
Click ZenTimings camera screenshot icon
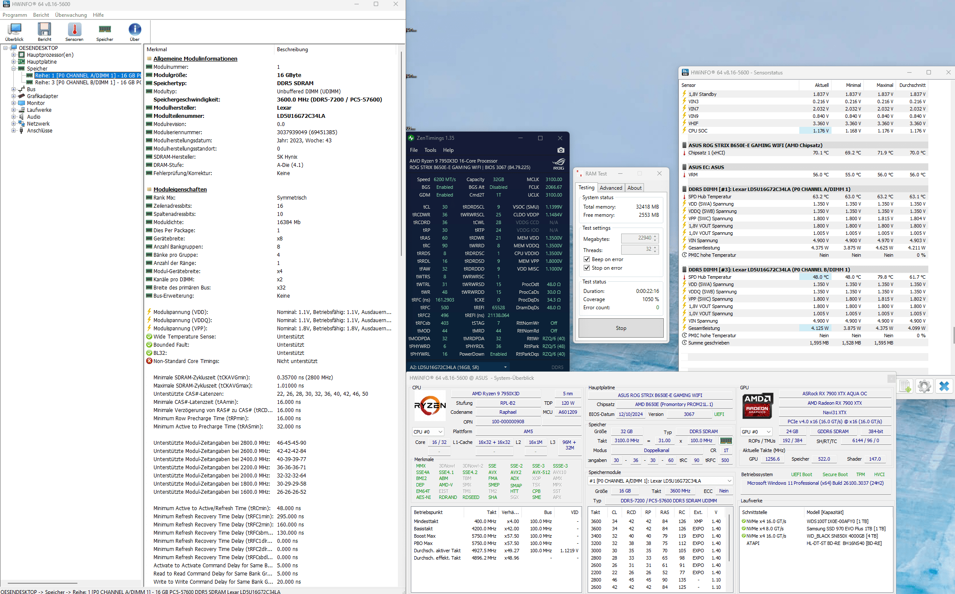pos(561,150)
